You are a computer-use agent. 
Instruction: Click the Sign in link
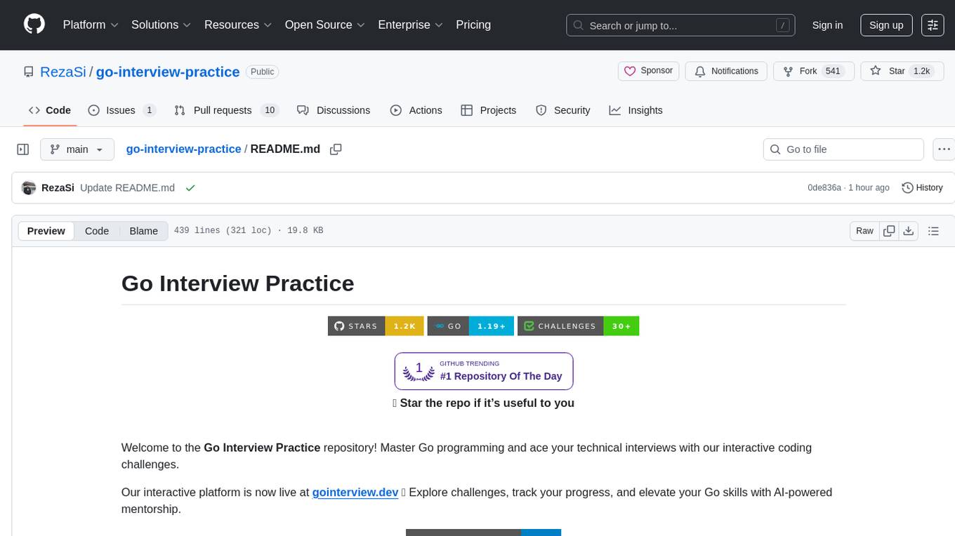pyautogui.click(x=827, y=25)
